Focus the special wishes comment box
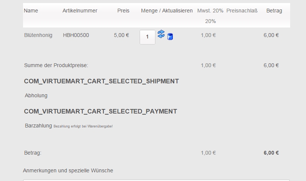This screenshot has width=306, height=181. pyautogui.click(x=156, y=180)
